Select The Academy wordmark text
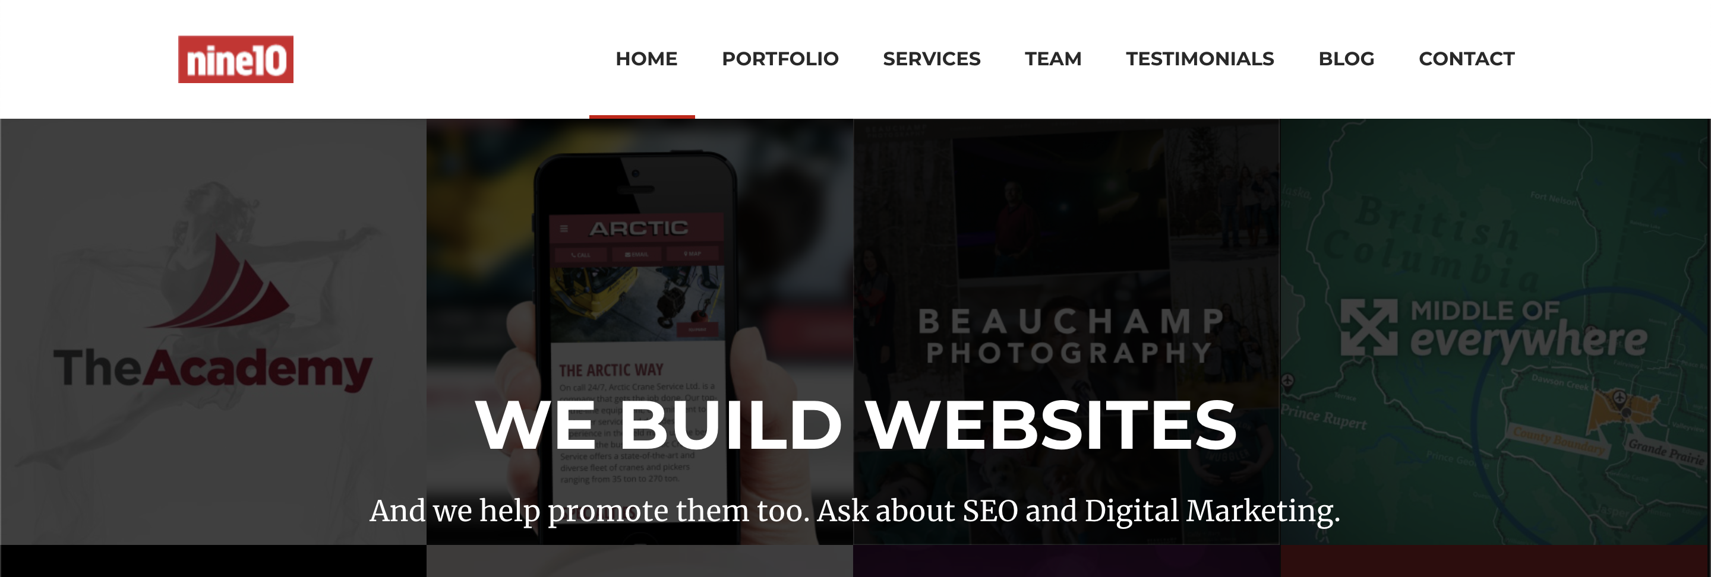Image resolution: width=1711 pixels, height=577 pixels. point(213,369)
